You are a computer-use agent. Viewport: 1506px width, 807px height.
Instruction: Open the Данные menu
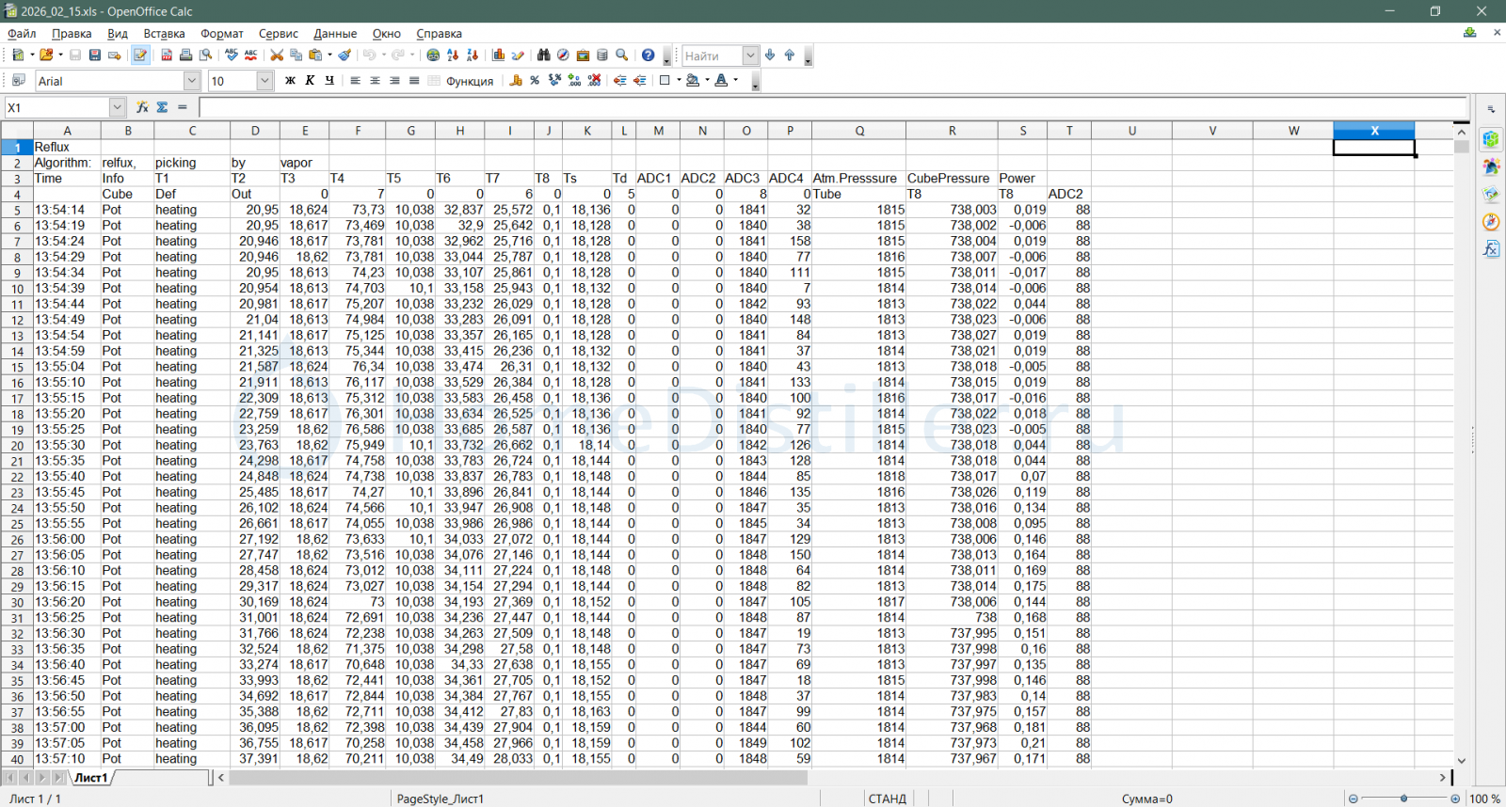click(x=335, y=34)
